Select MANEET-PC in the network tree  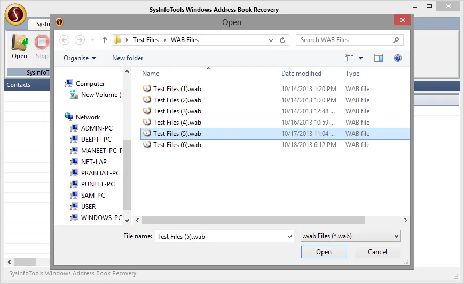pos(101,151)
